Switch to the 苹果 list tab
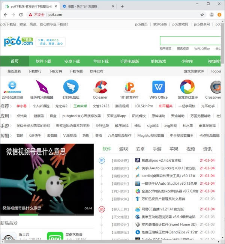This screenshot has height=244, width=225. pyautogui.click(x=174, y=149)
